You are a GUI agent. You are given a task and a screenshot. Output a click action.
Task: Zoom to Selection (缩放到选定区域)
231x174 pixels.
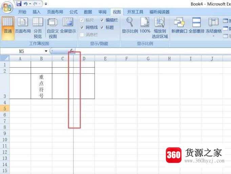(160, 28)
